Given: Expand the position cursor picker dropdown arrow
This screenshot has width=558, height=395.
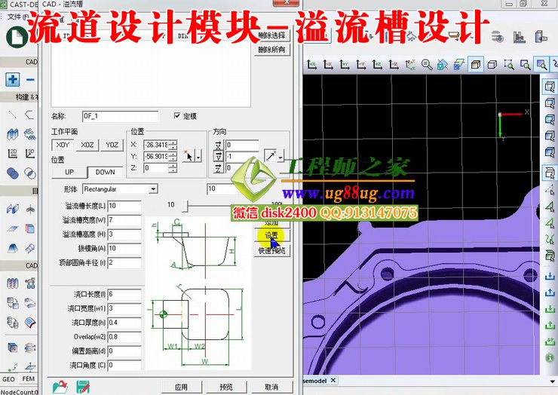Looking at the screenshot, I should pyautogui.click(x=199, y=156).
